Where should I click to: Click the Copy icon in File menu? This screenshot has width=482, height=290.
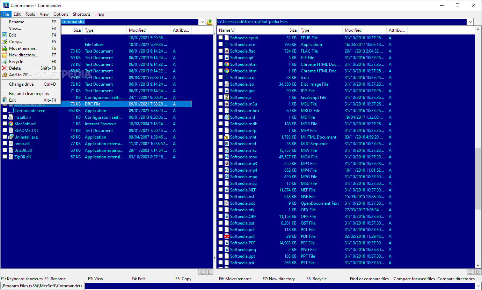[5, 41]
